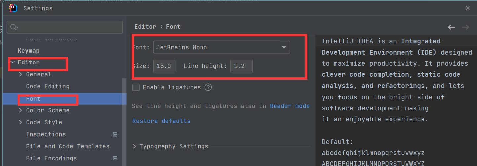
Task: Click the forward navigation arrow
Action: click(466, 27)
